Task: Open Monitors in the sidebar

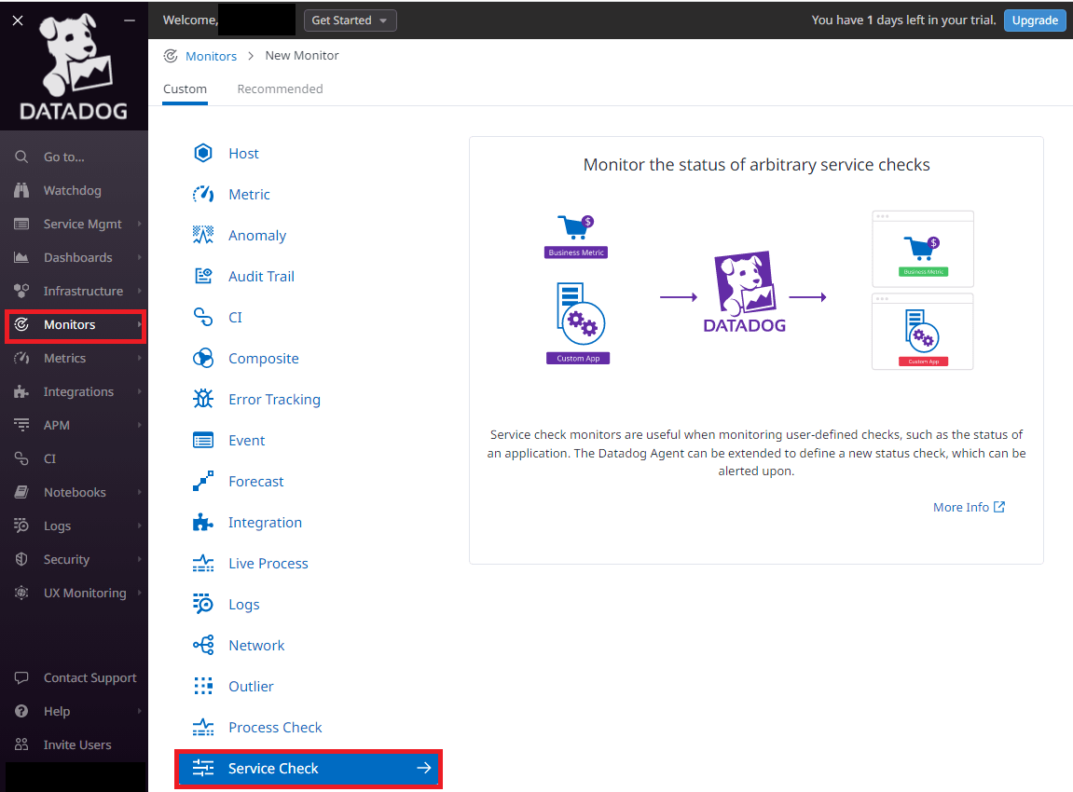Action: point(76,325)
